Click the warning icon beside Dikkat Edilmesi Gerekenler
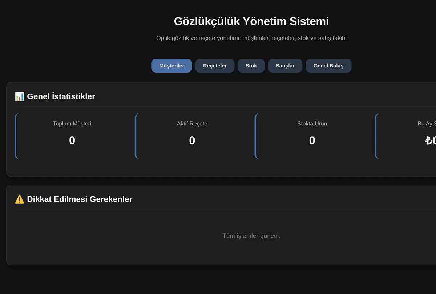This screenshot has height=294, width=436. 20,199
